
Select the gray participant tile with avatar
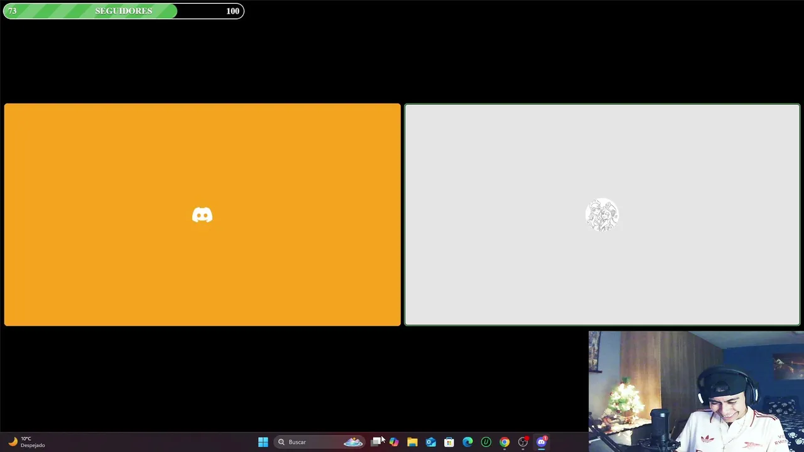click(x=602, y=215)
